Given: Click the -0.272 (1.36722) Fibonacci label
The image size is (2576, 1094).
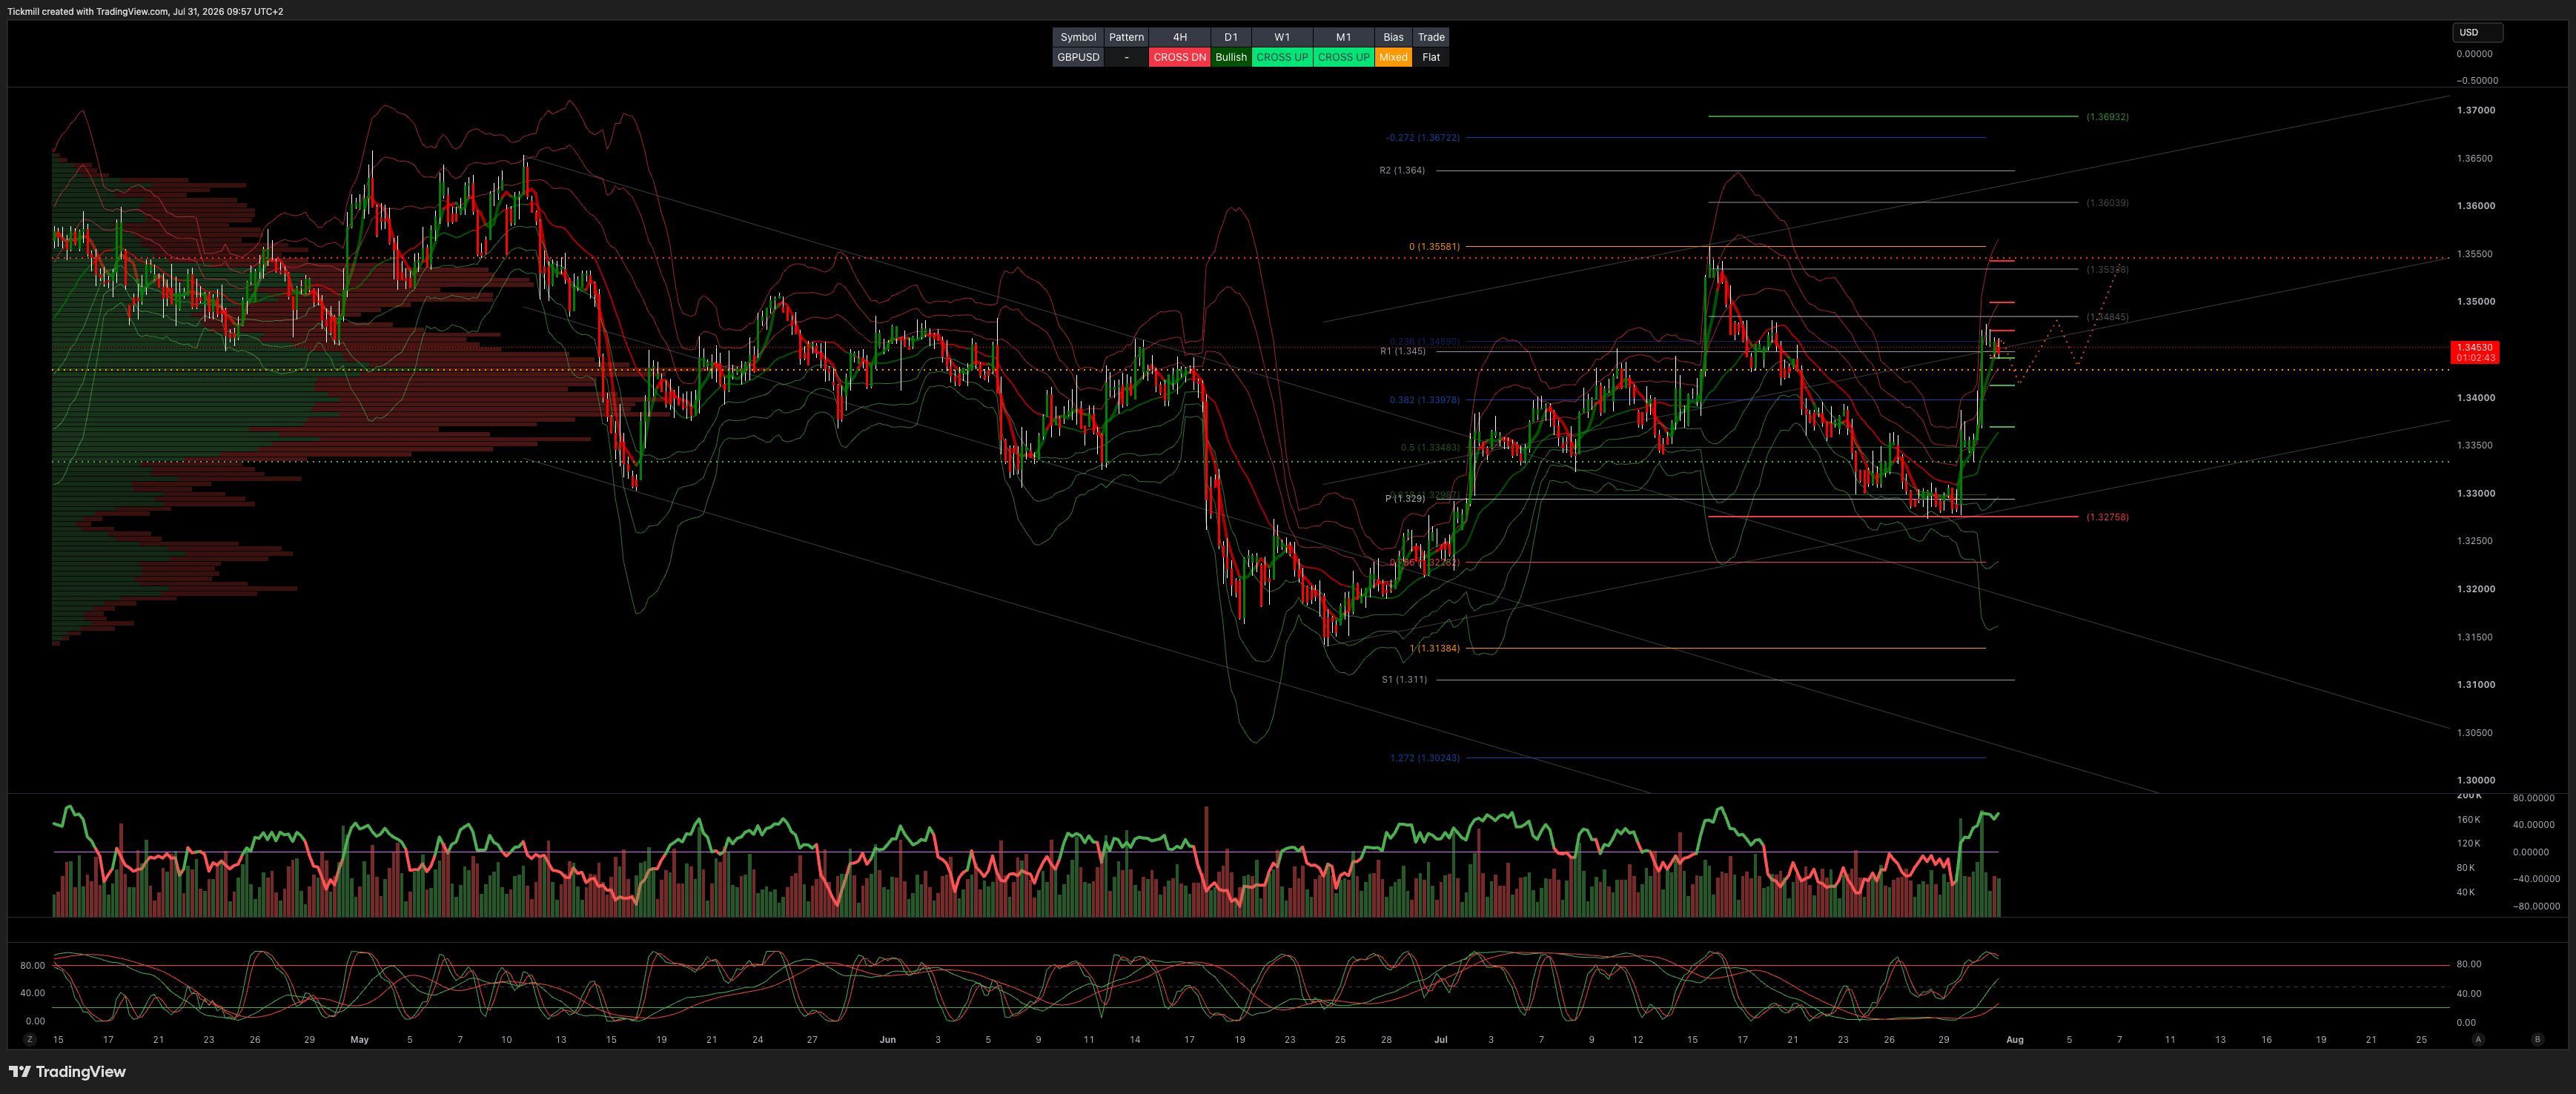Looking at the screenshot, I should pos(1422,138).
